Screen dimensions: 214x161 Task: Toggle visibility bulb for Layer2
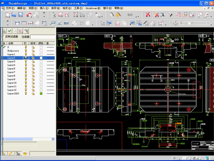(x=26, y=58)
